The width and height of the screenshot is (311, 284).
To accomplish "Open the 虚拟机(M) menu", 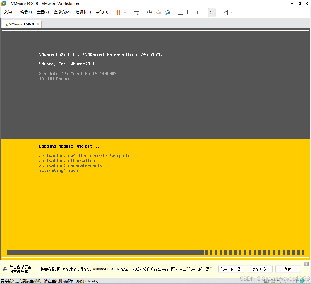I will pyautogui.click(x=62, y=12).
